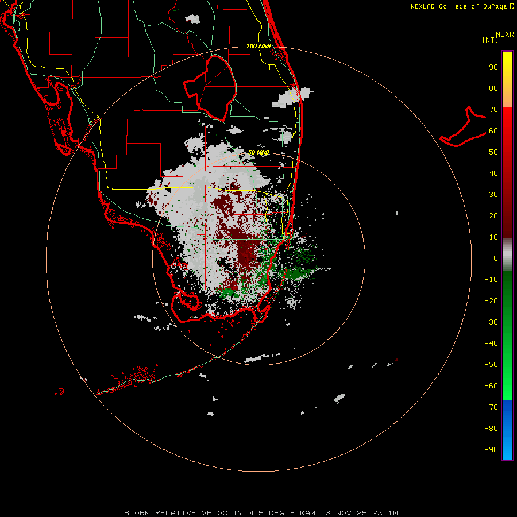Click the -30 scale value
This screenshot has width=517, height=517.
click(x=491, y=322)
